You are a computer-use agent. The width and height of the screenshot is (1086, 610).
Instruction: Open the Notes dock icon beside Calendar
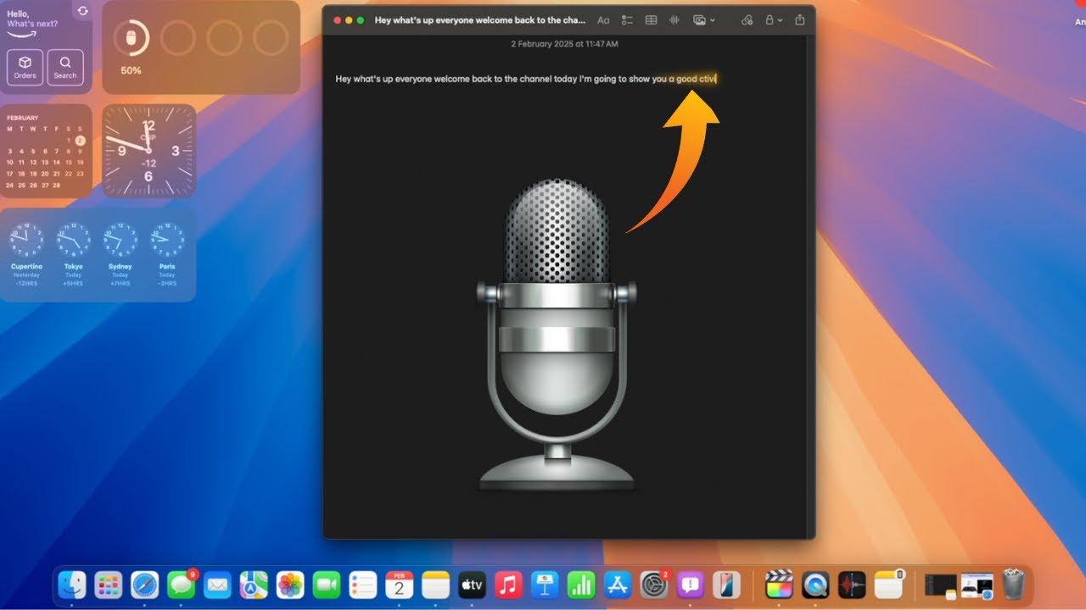[435, 585]
